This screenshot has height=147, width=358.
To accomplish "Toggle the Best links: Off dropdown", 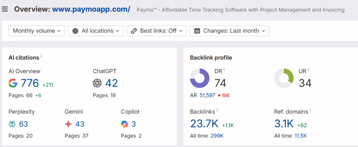I will (x=157, y=31).
